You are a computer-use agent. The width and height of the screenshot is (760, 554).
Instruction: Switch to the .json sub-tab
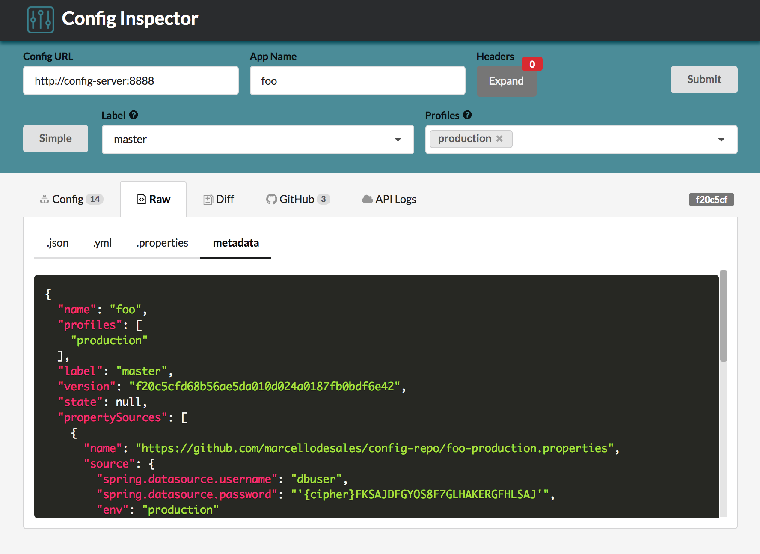point(57,243)
